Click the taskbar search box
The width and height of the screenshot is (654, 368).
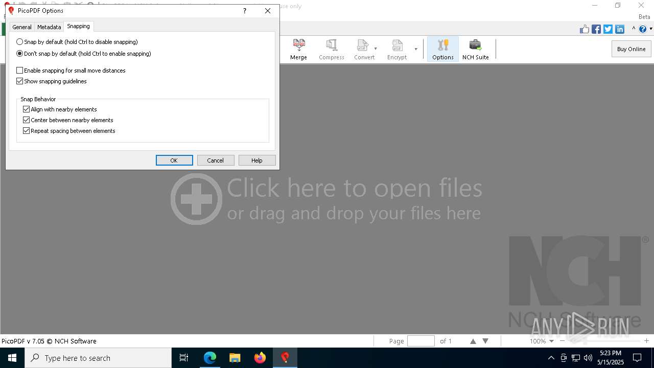tap(98, 358)
